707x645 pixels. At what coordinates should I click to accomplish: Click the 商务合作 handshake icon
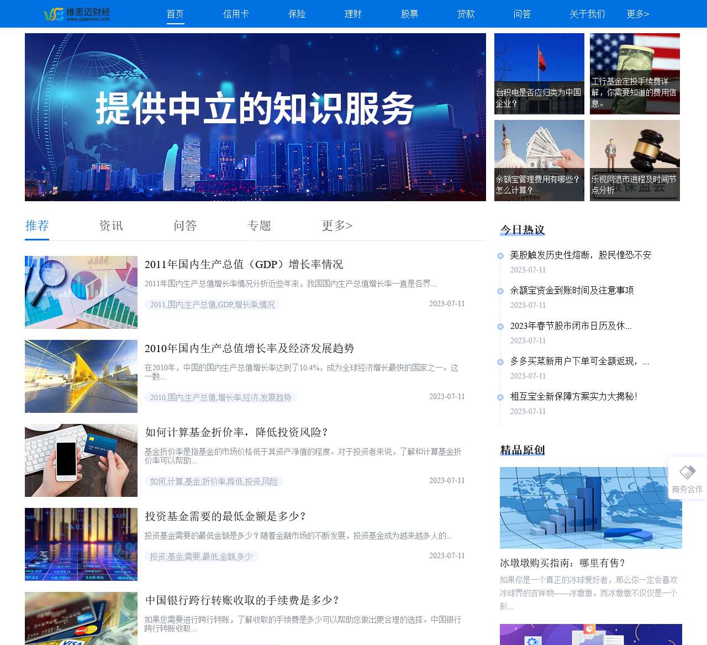(687, 473)
